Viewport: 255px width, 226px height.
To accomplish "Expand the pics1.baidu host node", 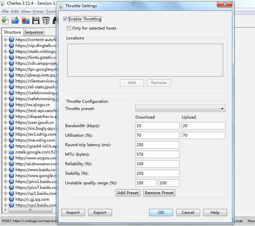I will tap(5, 181).
